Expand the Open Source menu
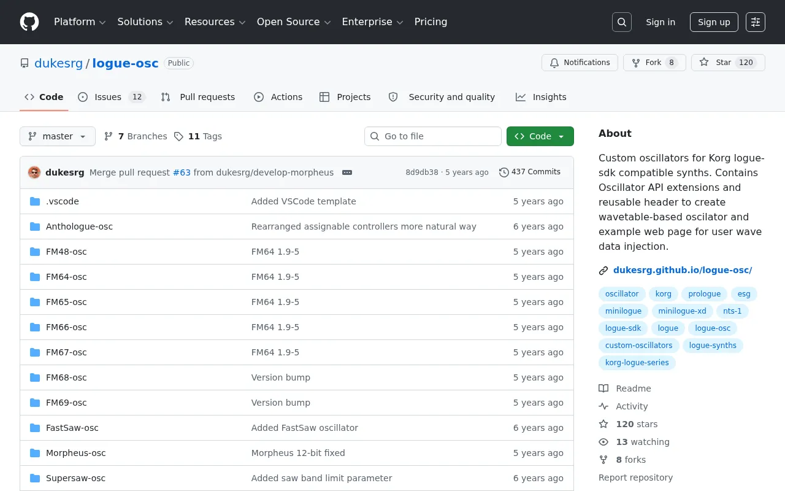The image size is (785, 491). click(294, 22)
